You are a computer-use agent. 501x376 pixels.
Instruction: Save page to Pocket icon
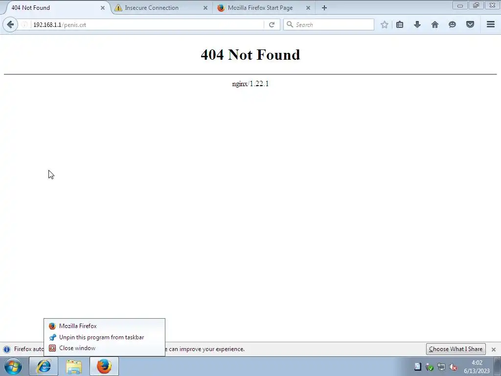[x=470, y=24]
